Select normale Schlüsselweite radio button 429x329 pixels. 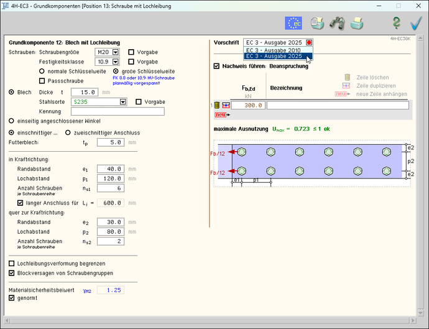tap(42, 72)
